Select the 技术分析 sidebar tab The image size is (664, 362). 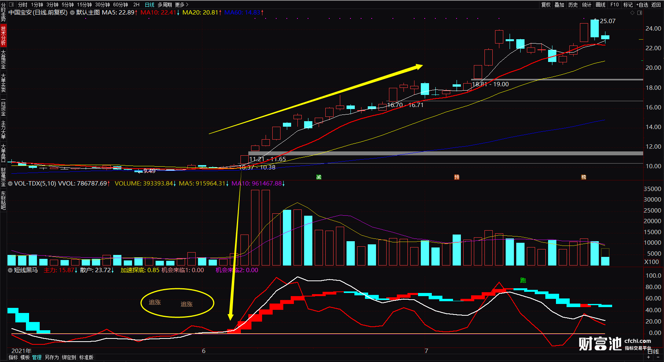pos(3,36)
